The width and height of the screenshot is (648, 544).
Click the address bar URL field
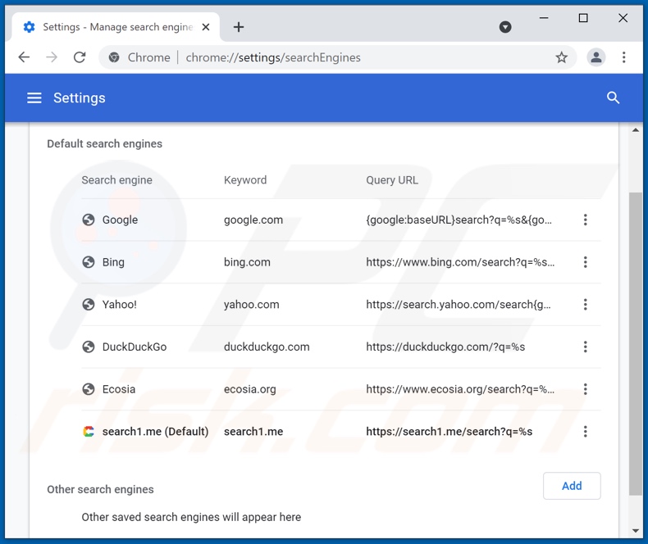pyautogui.click(x=345, y=57)
